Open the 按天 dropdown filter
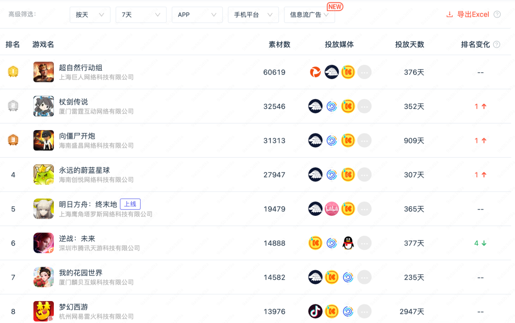This screenshot has height=323, width=515. click(90, 15)
